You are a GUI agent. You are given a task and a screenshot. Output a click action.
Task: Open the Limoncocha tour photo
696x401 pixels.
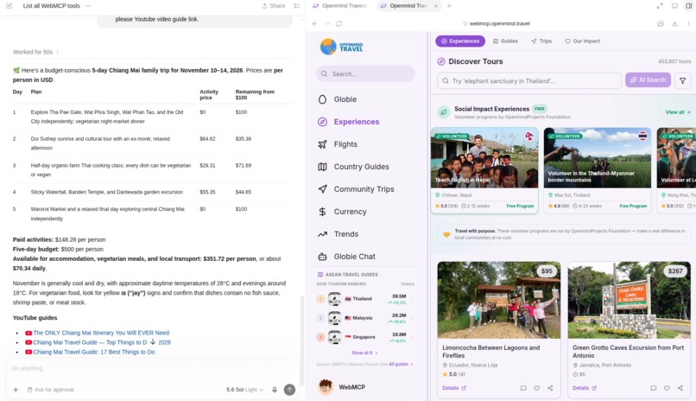click(498, 300)
